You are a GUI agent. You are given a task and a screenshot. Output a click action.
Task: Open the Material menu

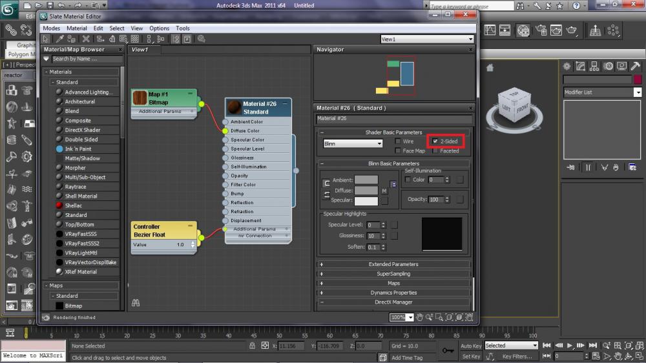(77, 28)
